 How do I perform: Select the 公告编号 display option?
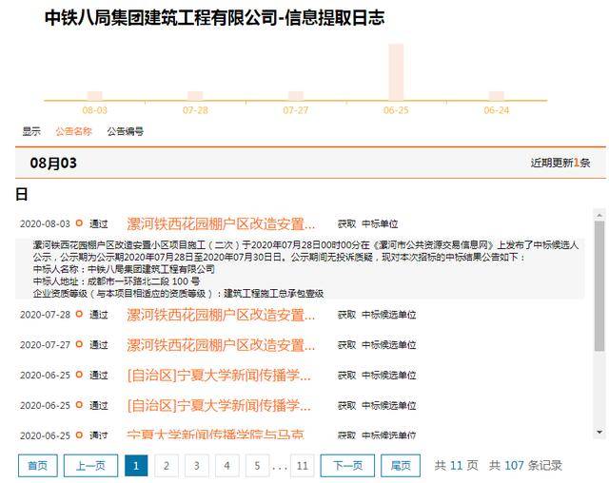pos(125,131)
